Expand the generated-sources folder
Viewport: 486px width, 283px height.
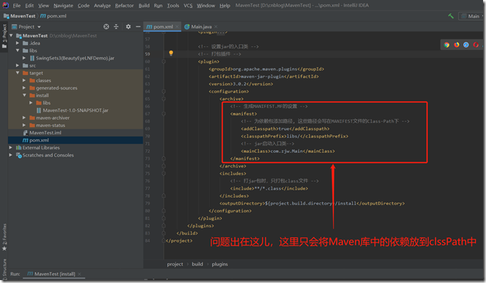coord(24,87)
